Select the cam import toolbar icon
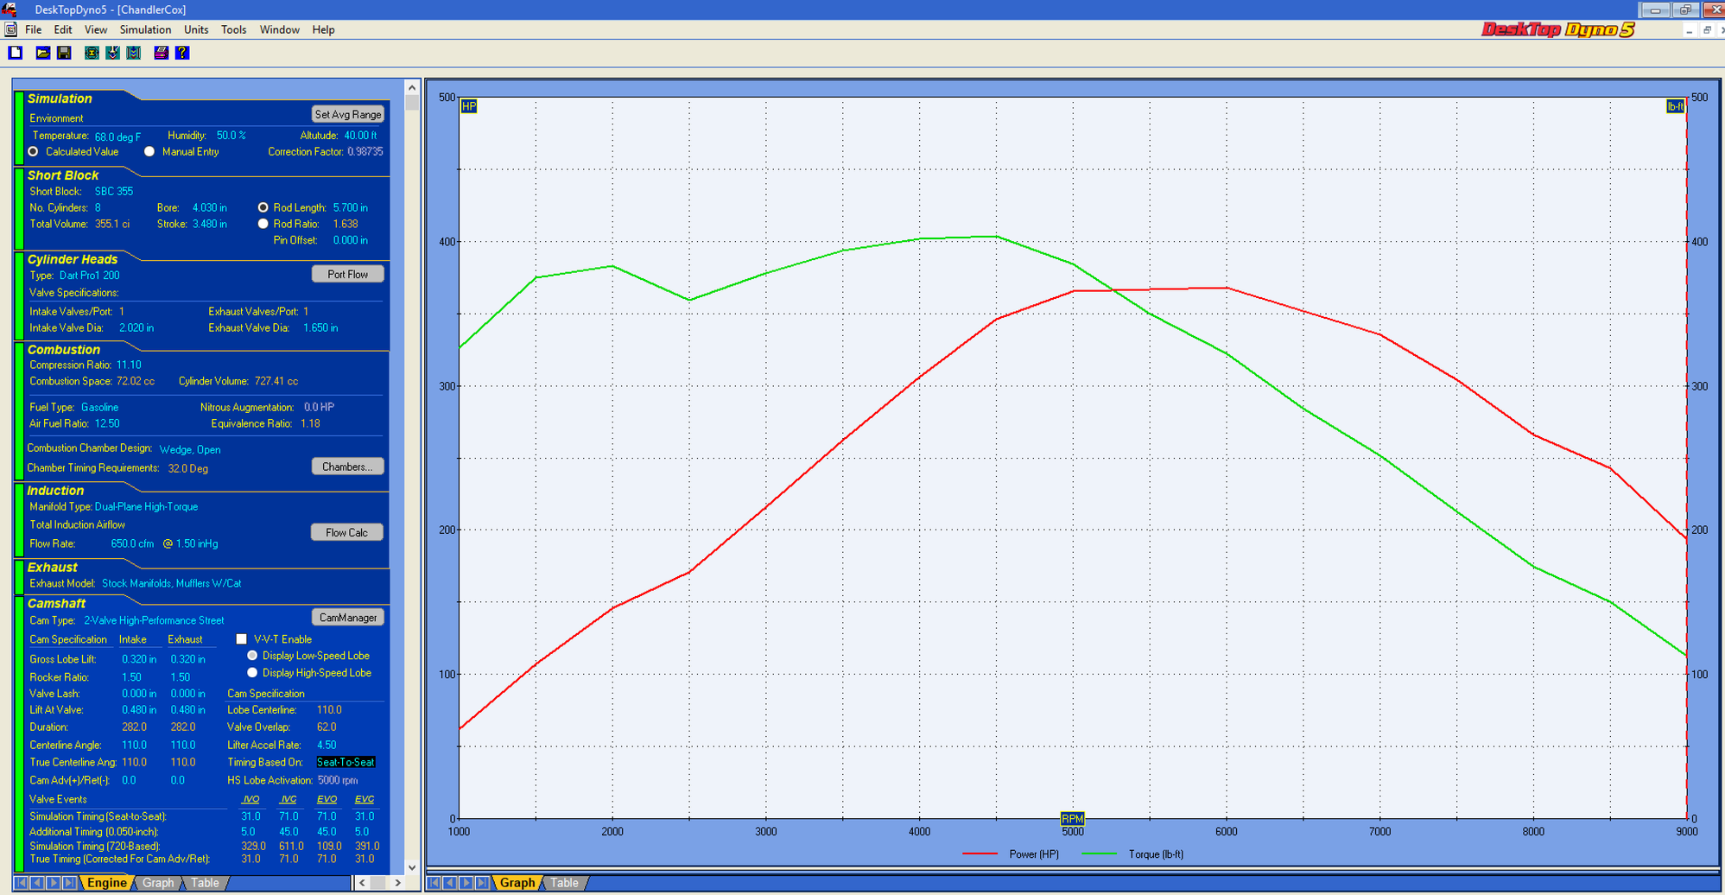1725x895 pixels. pos(112,53)
